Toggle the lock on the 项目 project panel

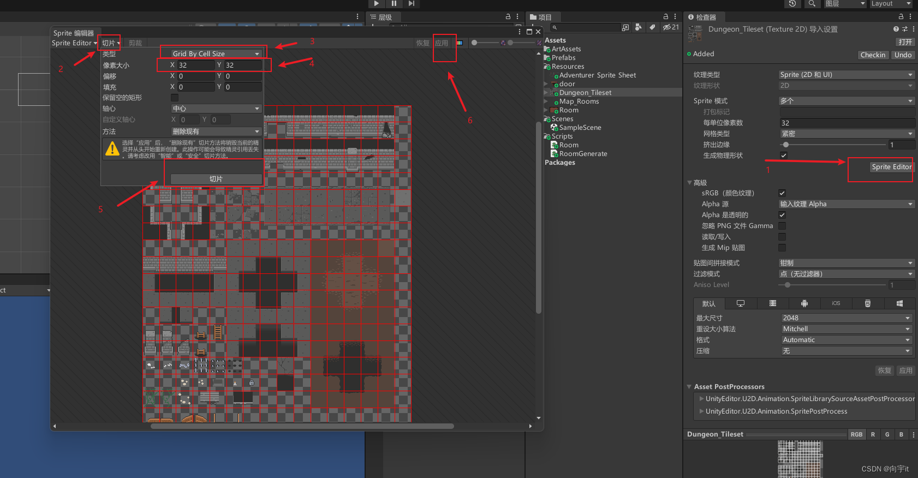(x=666, y=17)
